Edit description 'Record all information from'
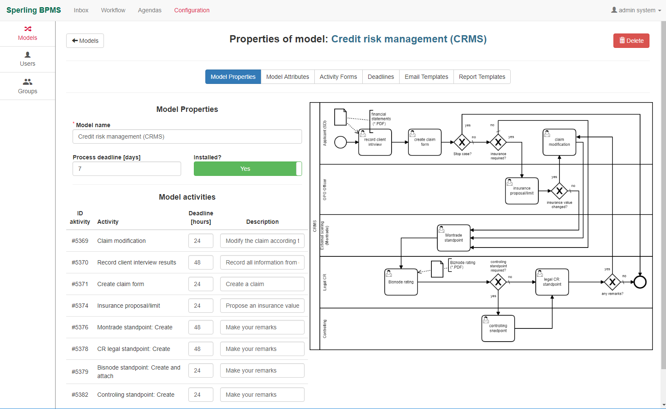This screenshot has width=666, height=409. coord(262,262)
